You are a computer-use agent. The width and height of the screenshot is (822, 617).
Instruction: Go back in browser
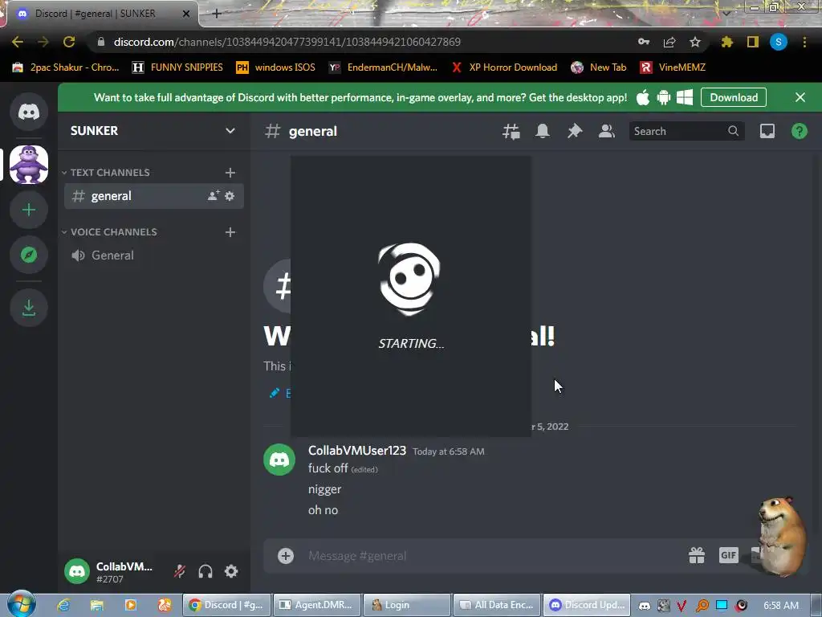(18, 42)
